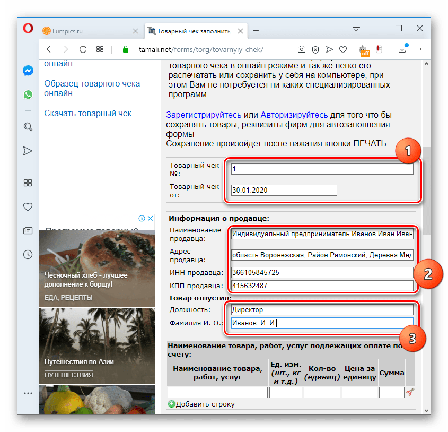Open the ad blocker shield icon
The image size is (448, 432).
315,49
